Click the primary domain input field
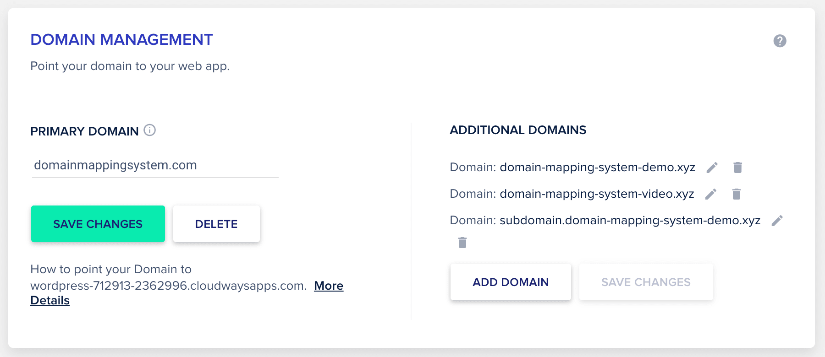The height and width of the screenshot is (357, 825). point(155,165)
